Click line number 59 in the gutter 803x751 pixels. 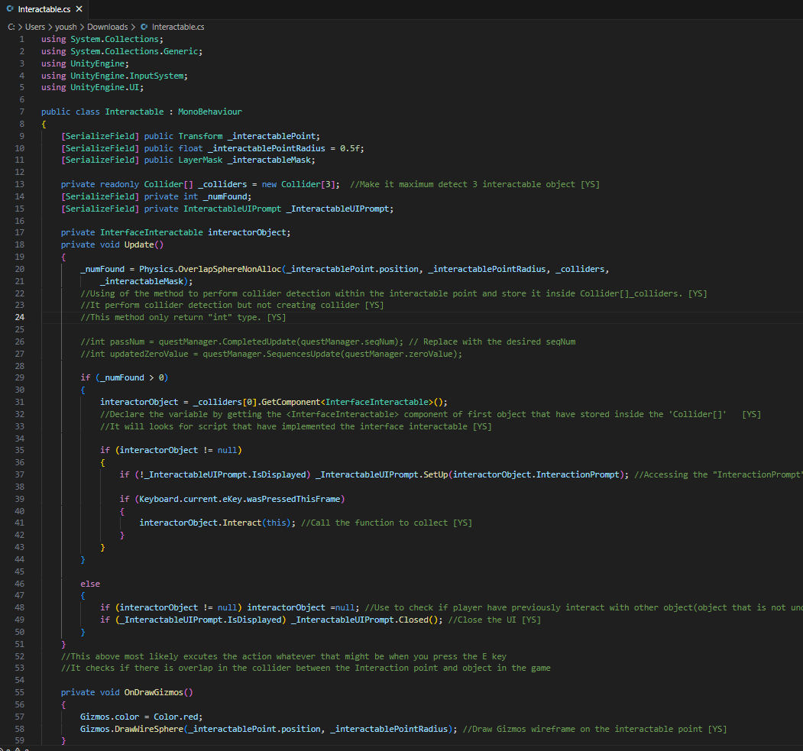click(19, 740)
